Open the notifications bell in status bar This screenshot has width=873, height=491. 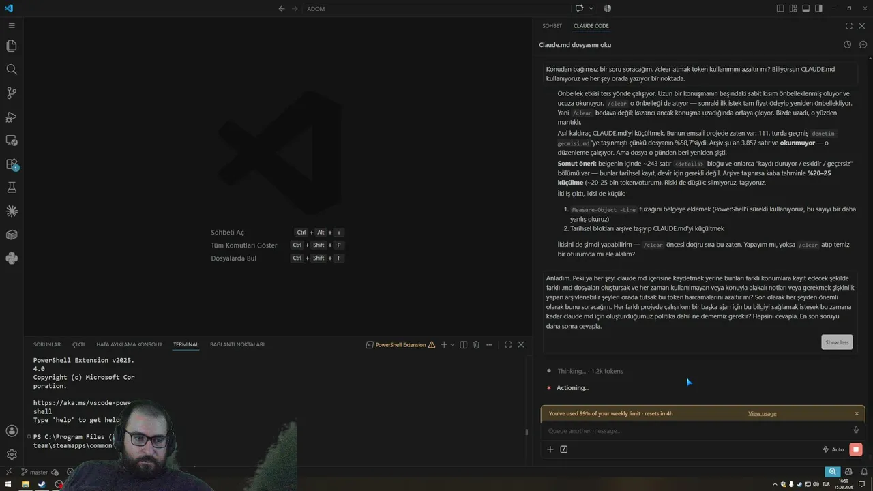click(863, 472)
